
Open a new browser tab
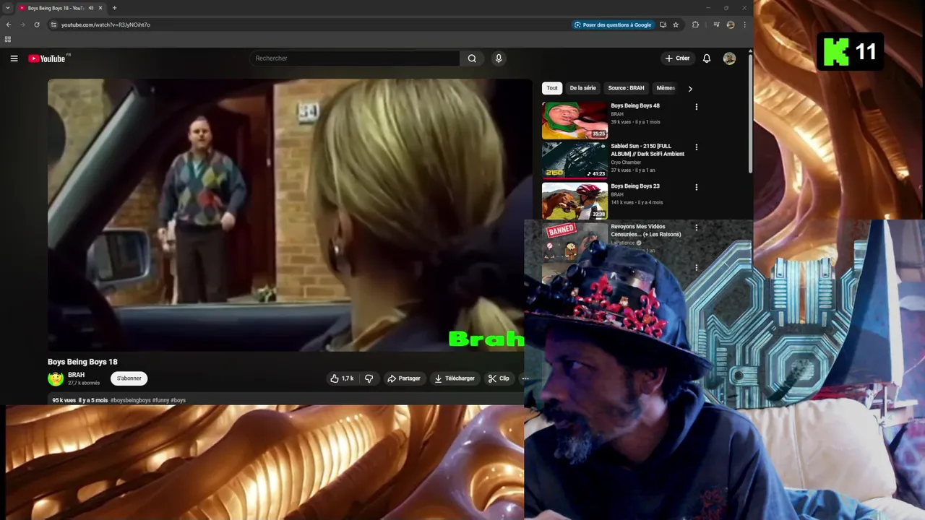pos(114,8)
